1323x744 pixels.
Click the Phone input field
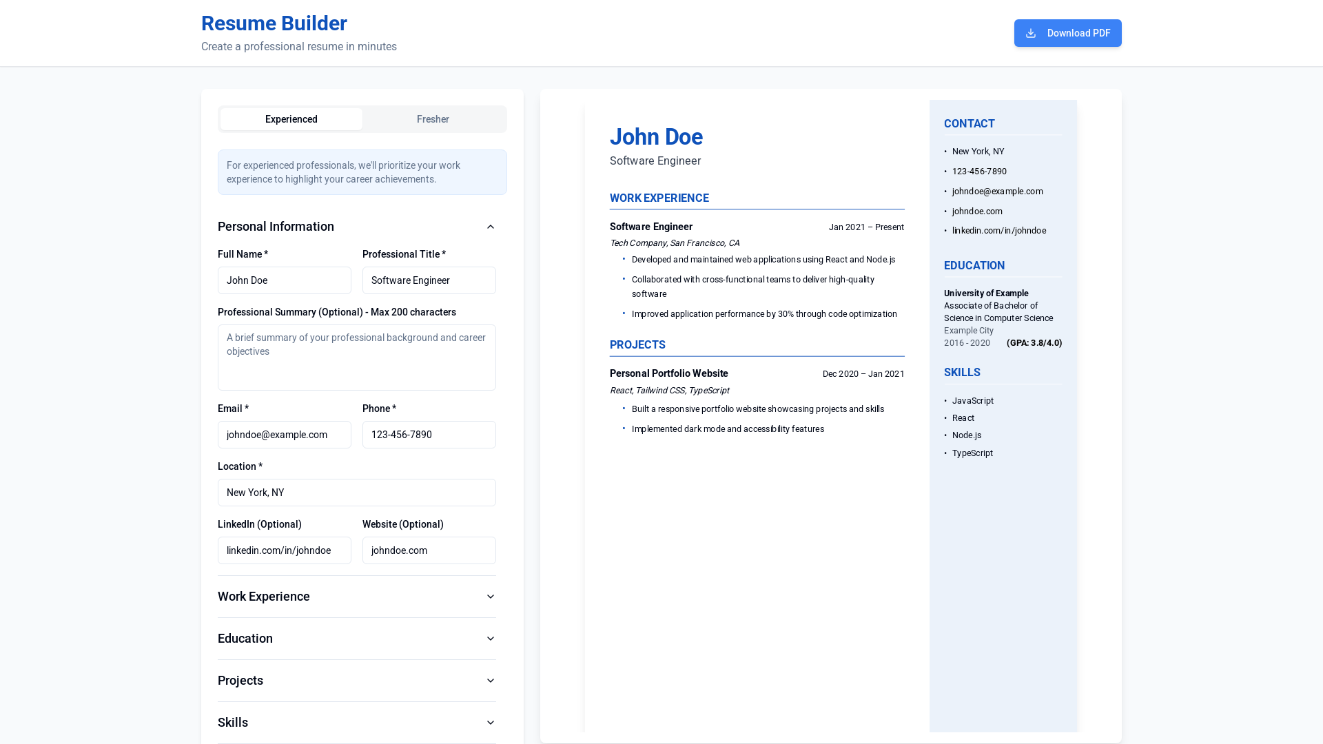click(x=429, y=435)
